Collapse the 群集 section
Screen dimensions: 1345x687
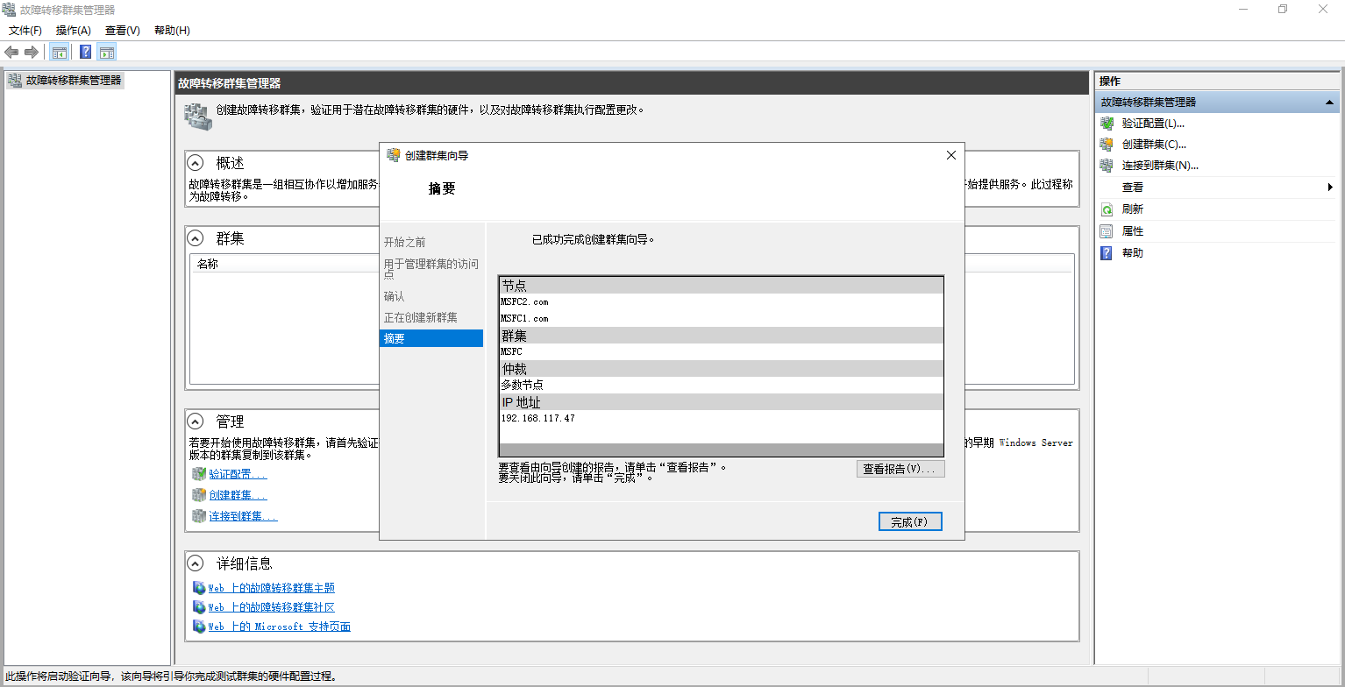pyautogui.click(x=196, y=238)
